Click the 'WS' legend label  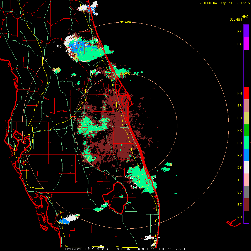[x=239, y=155]
